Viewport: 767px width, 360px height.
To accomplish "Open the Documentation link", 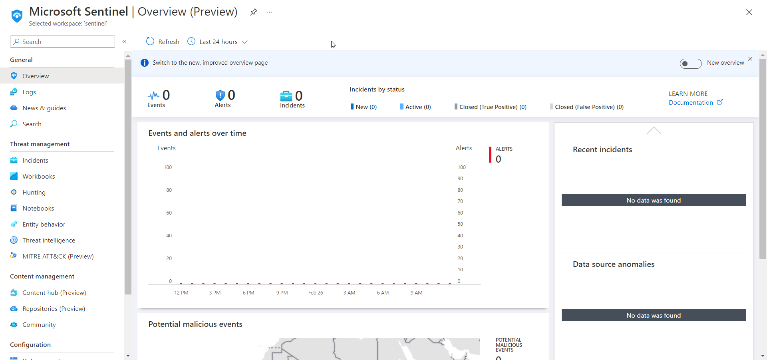I will tap(691, 102).
